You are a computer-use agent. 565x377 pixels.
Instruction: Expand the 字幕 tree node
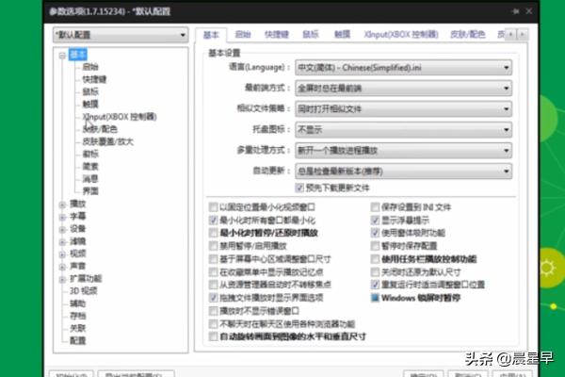(x=62, y=215)
